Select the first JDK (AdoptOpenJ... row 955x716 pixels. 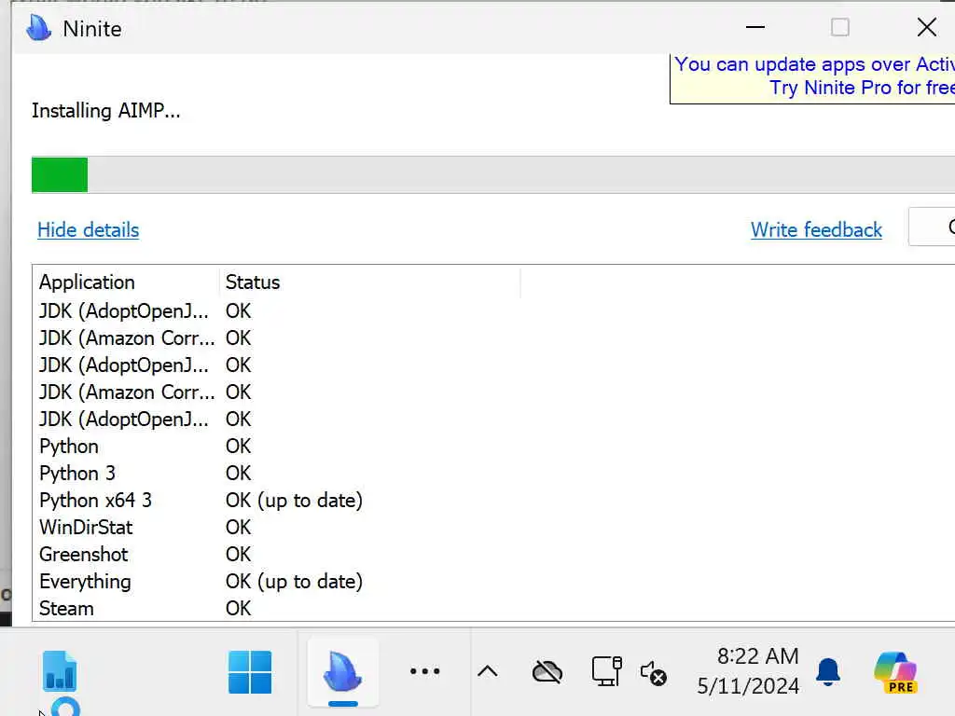coord(493,311)
